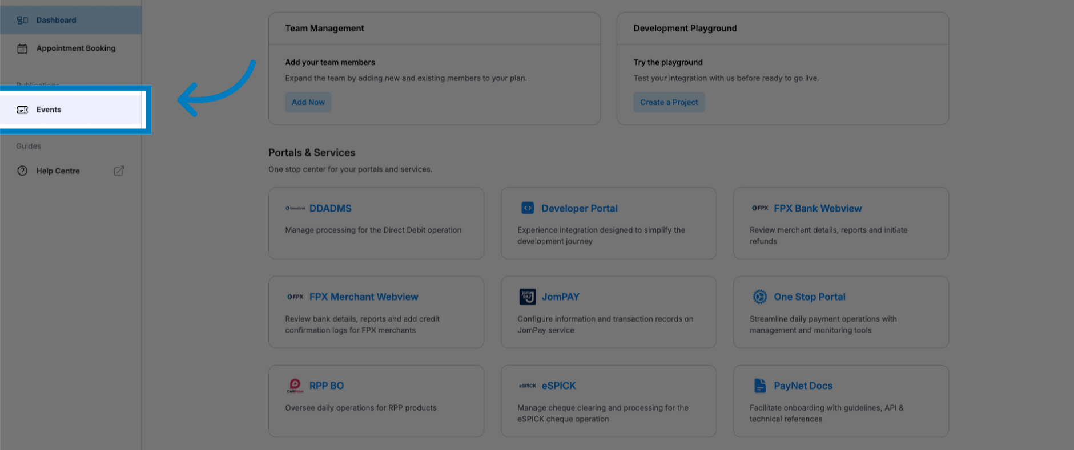Viewport: 1074px width, 450px height.
Task: Click the Developer Portal code icon
Action: 528,208
